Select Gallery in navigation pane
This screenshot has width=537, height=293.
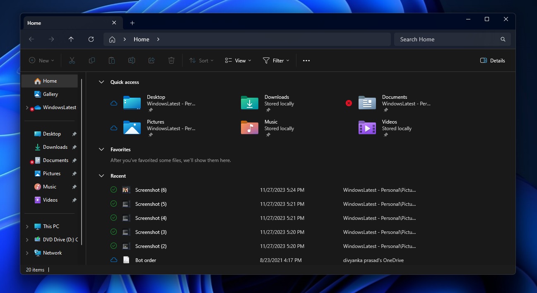(50, 94)
